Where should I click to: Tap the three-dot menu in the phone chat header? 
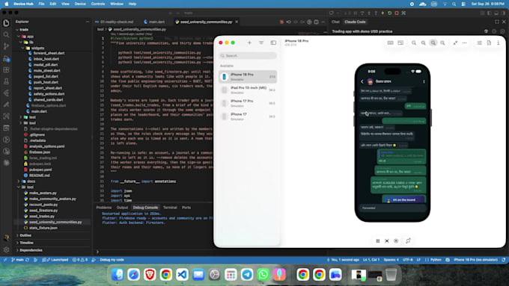[424, 81]
